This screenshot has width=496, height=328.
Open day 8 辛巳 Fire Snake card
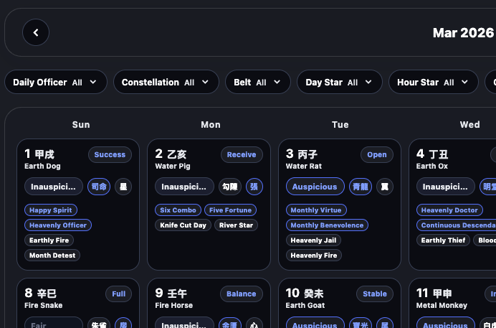(78, 303)
